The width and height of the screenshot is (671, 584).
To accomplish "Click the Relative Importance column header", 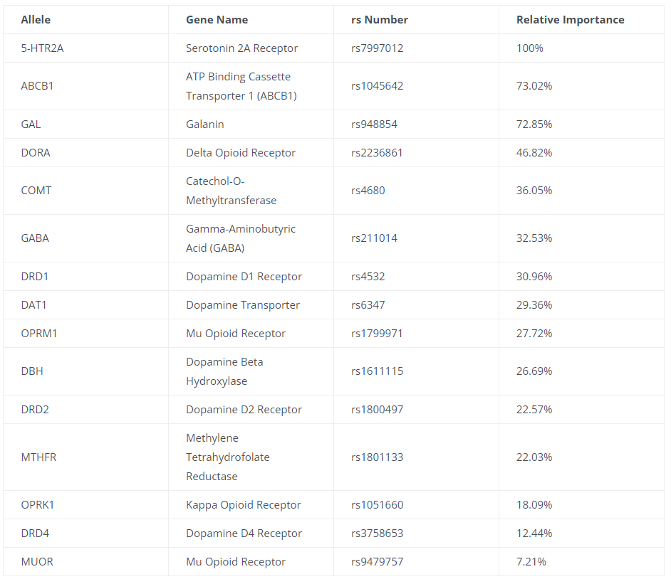I will pyautogui.click(x=570, y=20).
